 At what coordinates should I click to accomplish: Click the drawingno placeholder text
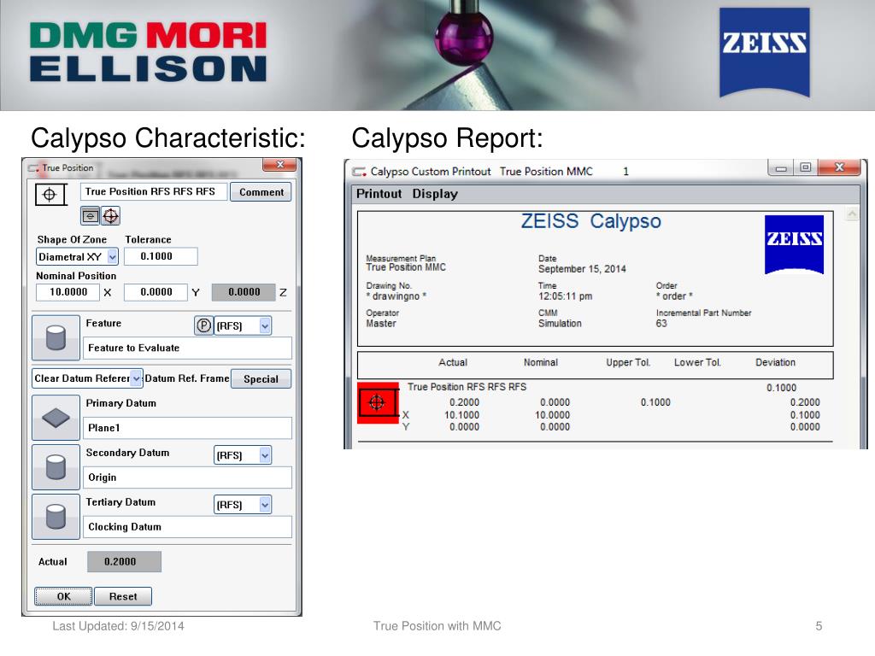[396, 296]
